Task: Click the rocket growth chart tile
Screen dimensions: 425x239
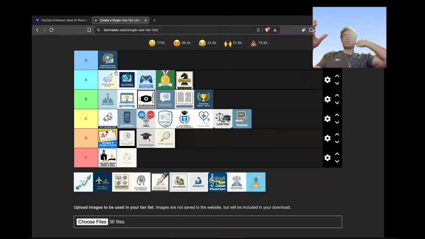Action: pos(83,182)
